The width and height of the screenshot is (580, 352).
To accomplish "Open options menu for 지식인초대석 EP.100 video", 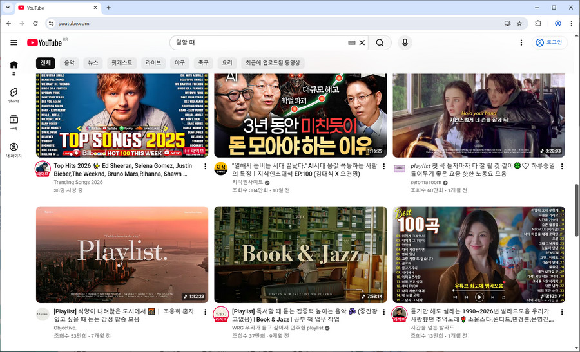I will point(383,167).
